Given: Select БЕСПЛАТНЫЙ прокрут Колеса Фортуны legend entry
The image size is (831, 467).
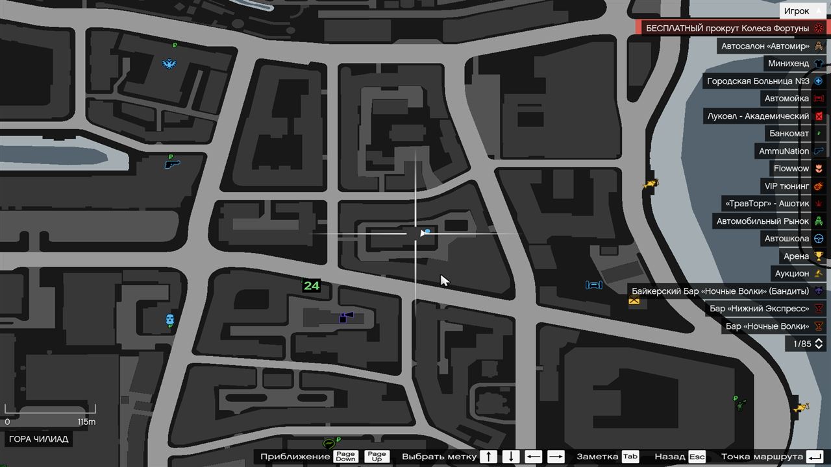Looking at the screenshot, I should 732,29.
